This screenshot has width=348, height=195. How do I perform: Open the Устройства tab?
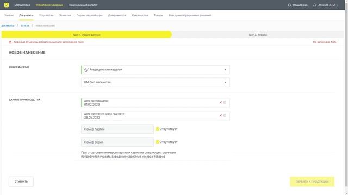46,15
